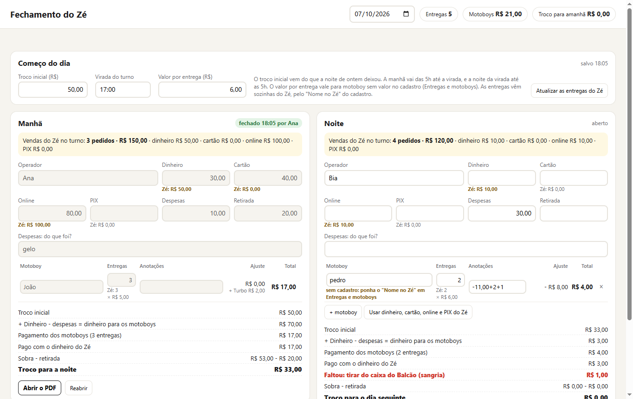633x399 pixels.
Task: Click the Manhã Despesas field 10,00
Action: pyautogui.click(x=196, y=214)
